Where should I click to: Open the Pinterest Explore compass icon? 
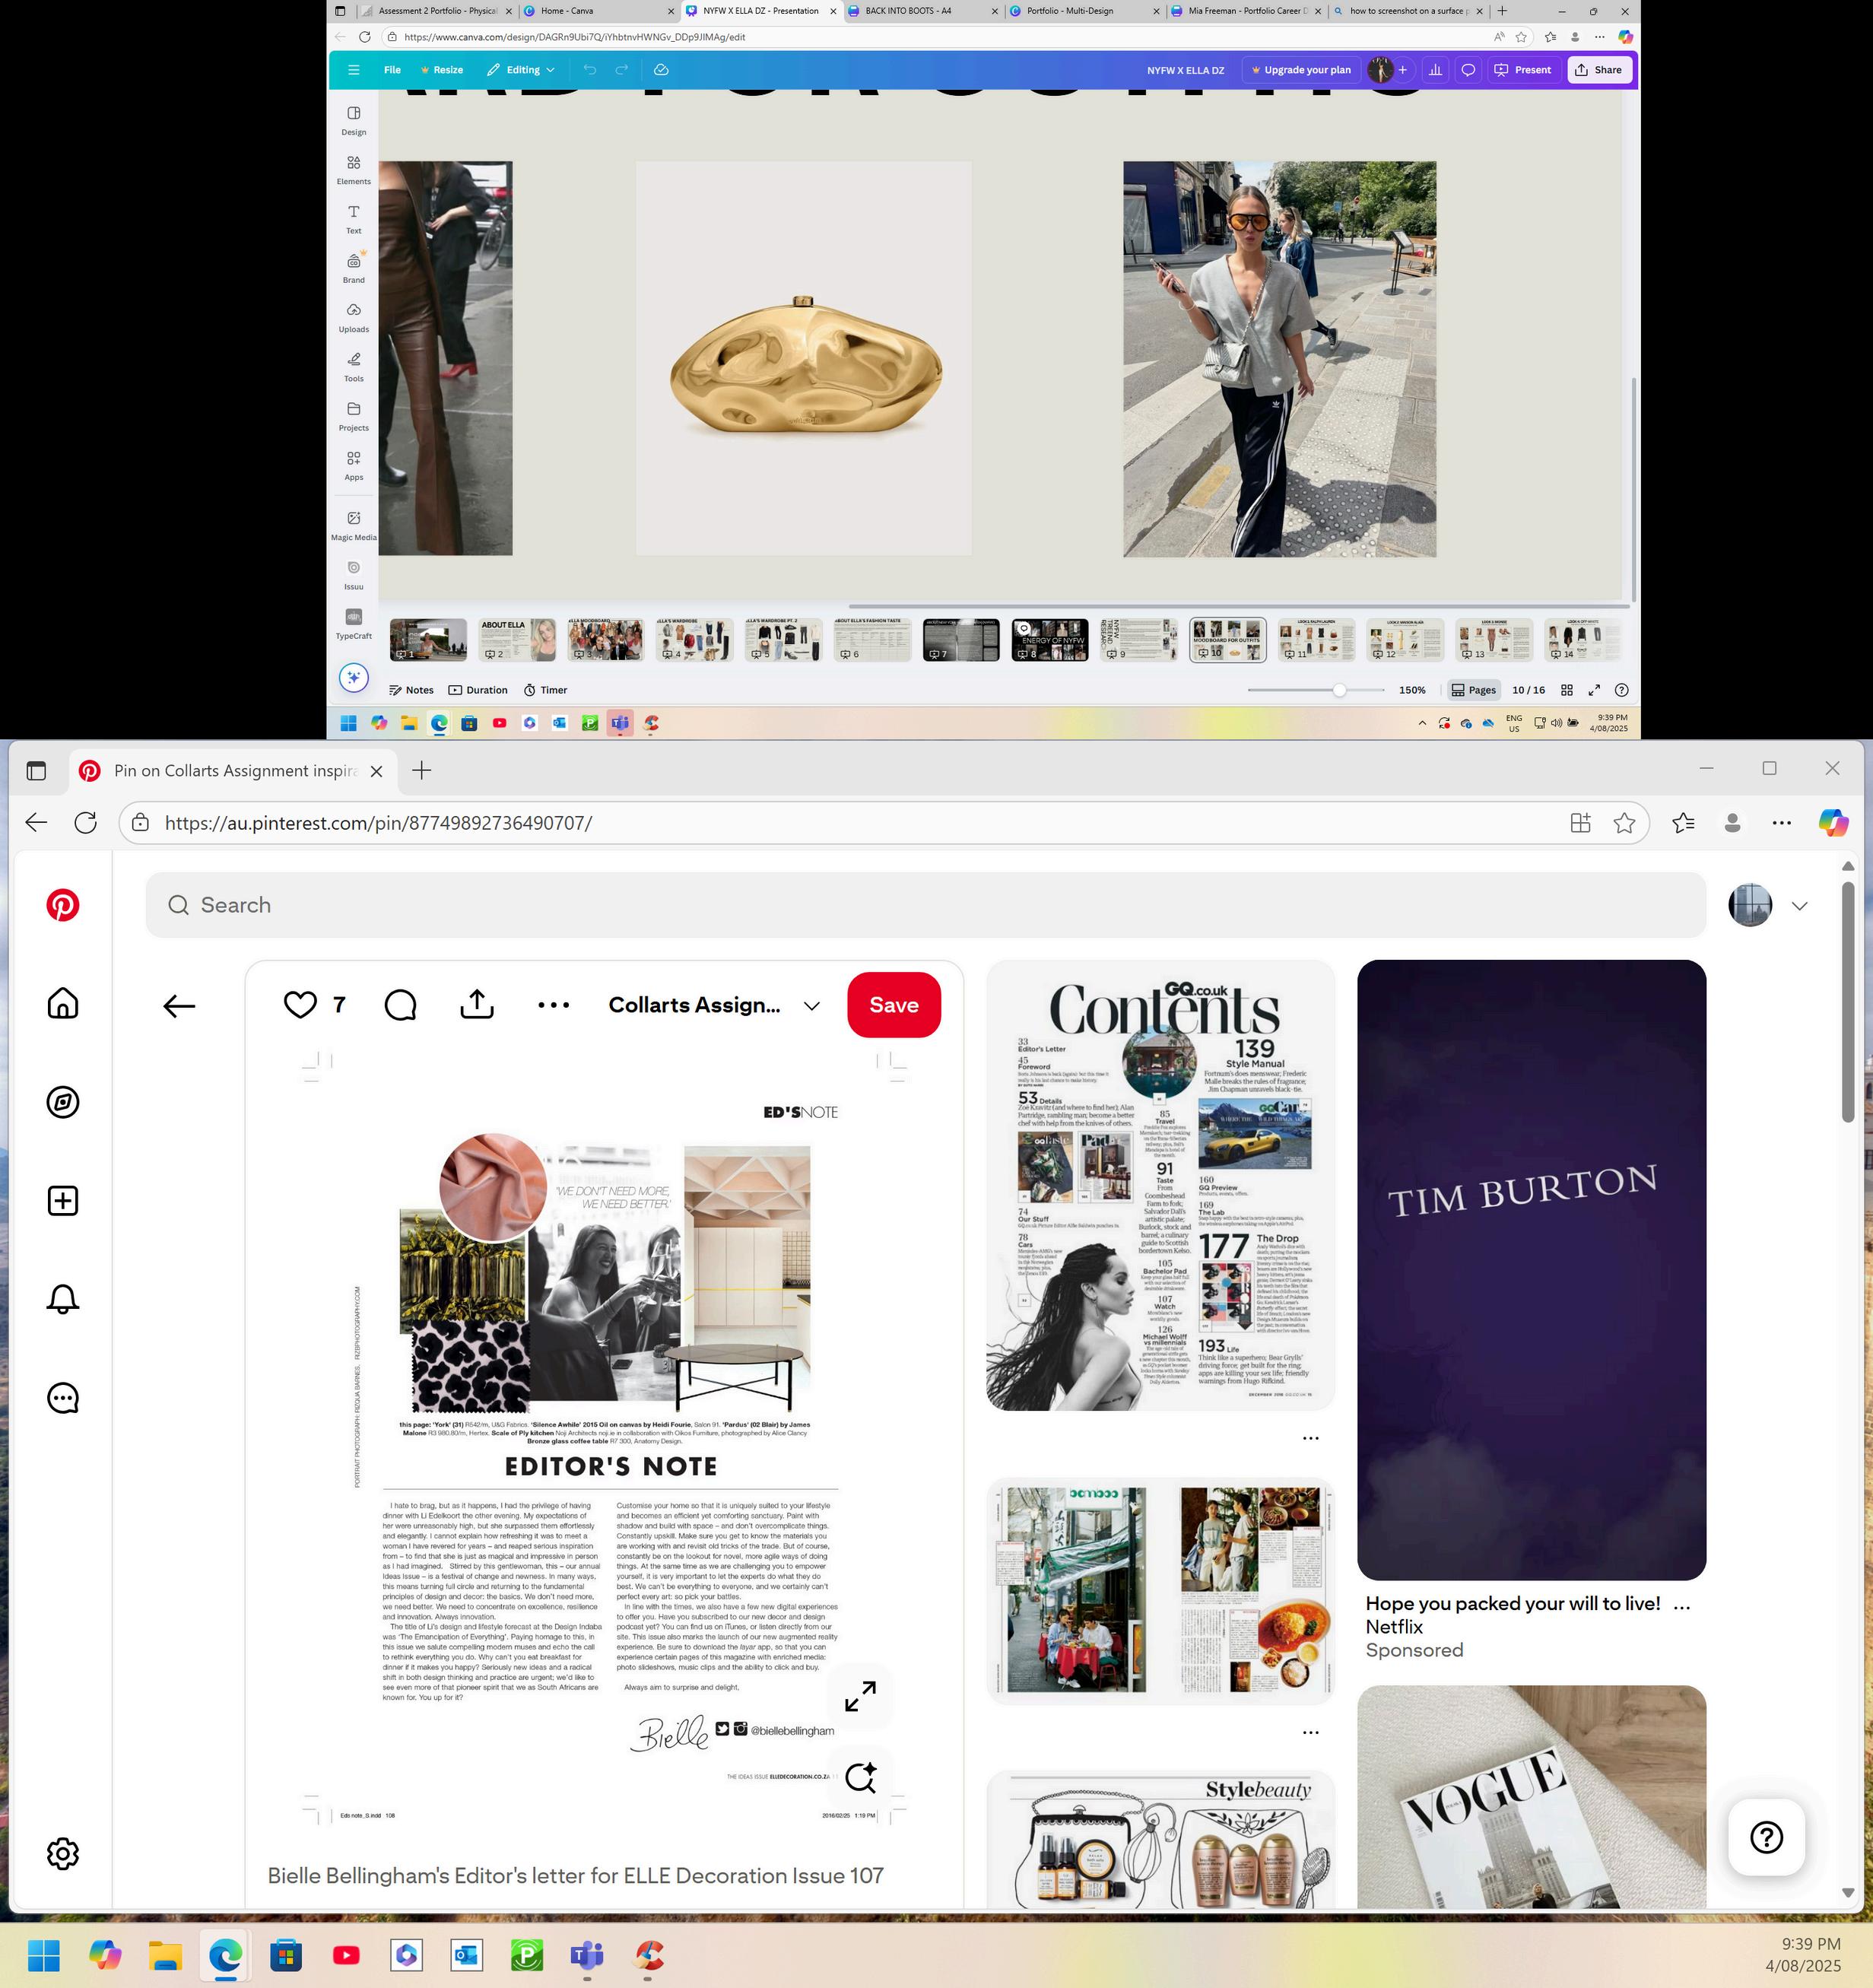(63, 1102)
